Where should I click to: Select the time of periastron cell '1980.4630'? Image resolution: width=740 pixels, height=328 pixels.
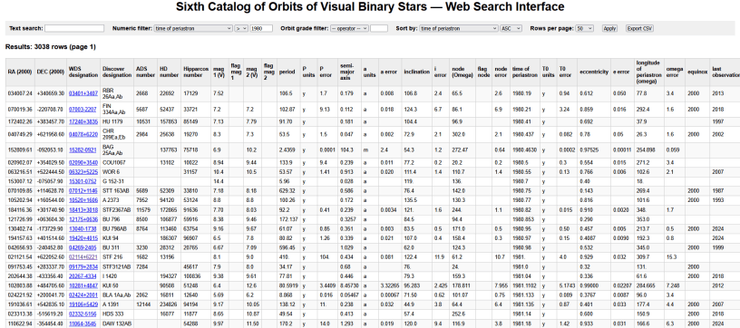tap(524, 150)
